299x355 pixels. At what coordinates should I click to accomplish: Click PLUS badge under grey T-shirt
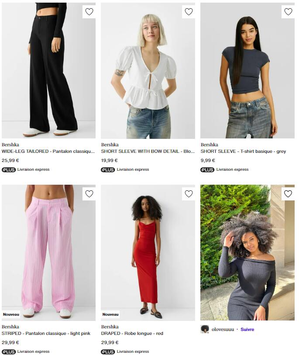tap(207, 169)
